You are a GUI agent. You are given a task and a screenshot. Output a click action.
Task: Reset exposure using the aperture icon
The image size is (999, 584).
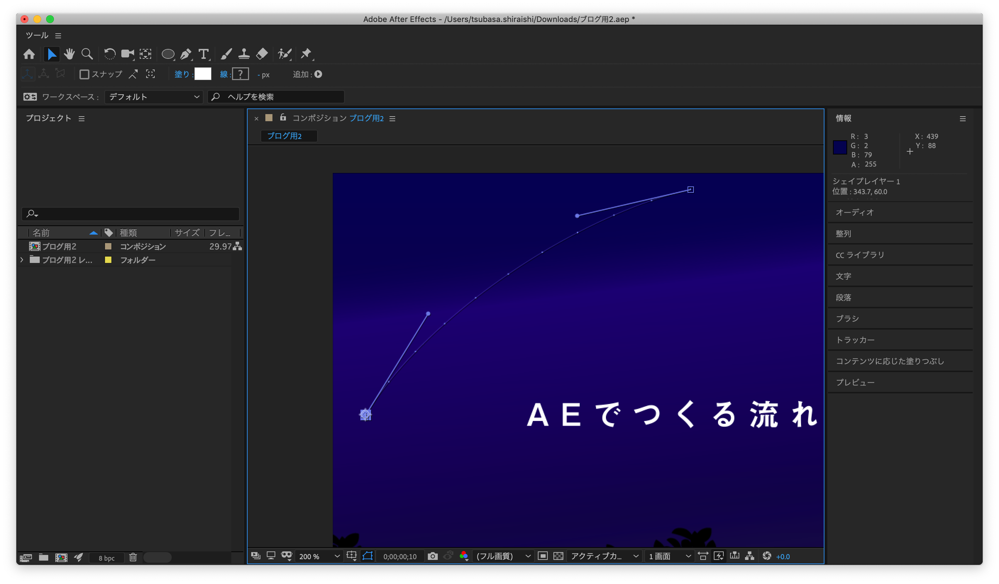767,556
